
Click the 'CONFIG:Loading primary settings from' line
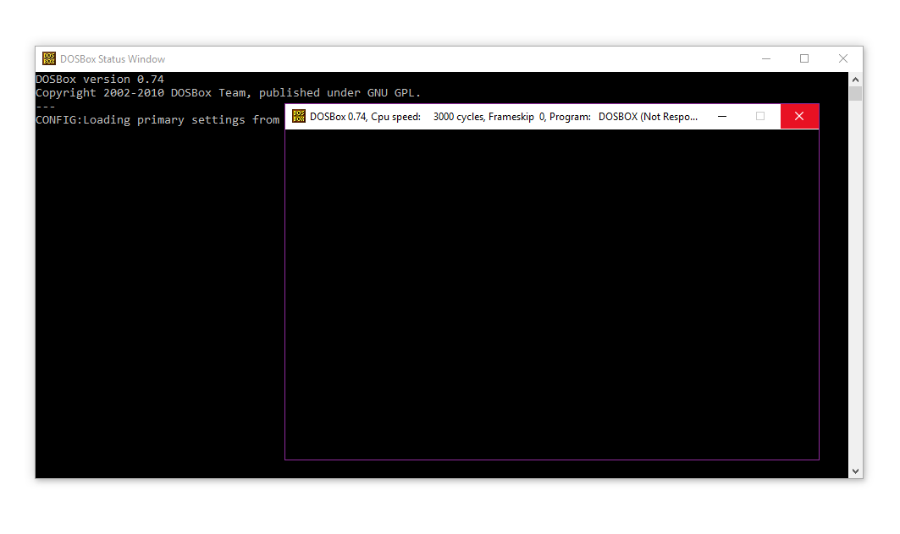[x=157, y=120]
